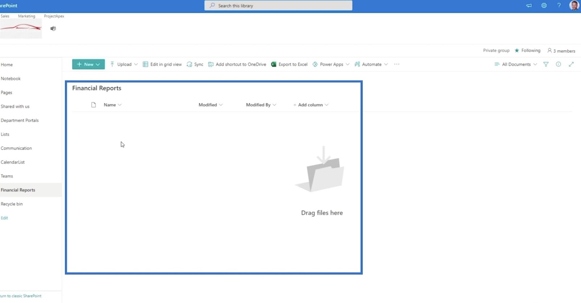Click Add column header dropdown

tap(311, 105)
